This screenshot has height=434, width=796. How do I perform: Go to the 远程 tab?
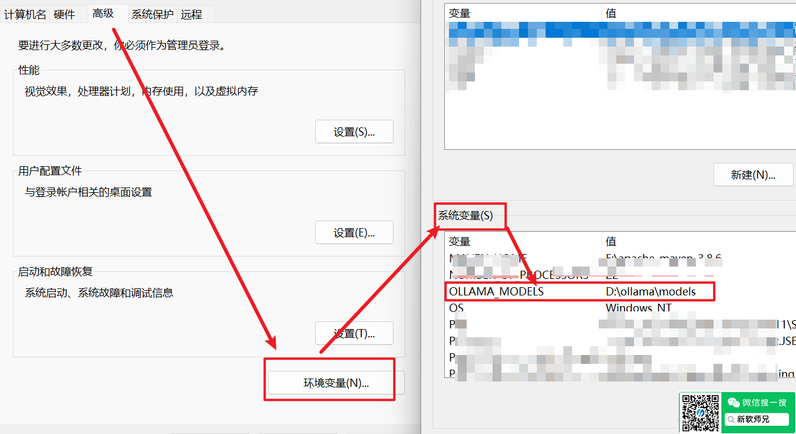point(191,15)
